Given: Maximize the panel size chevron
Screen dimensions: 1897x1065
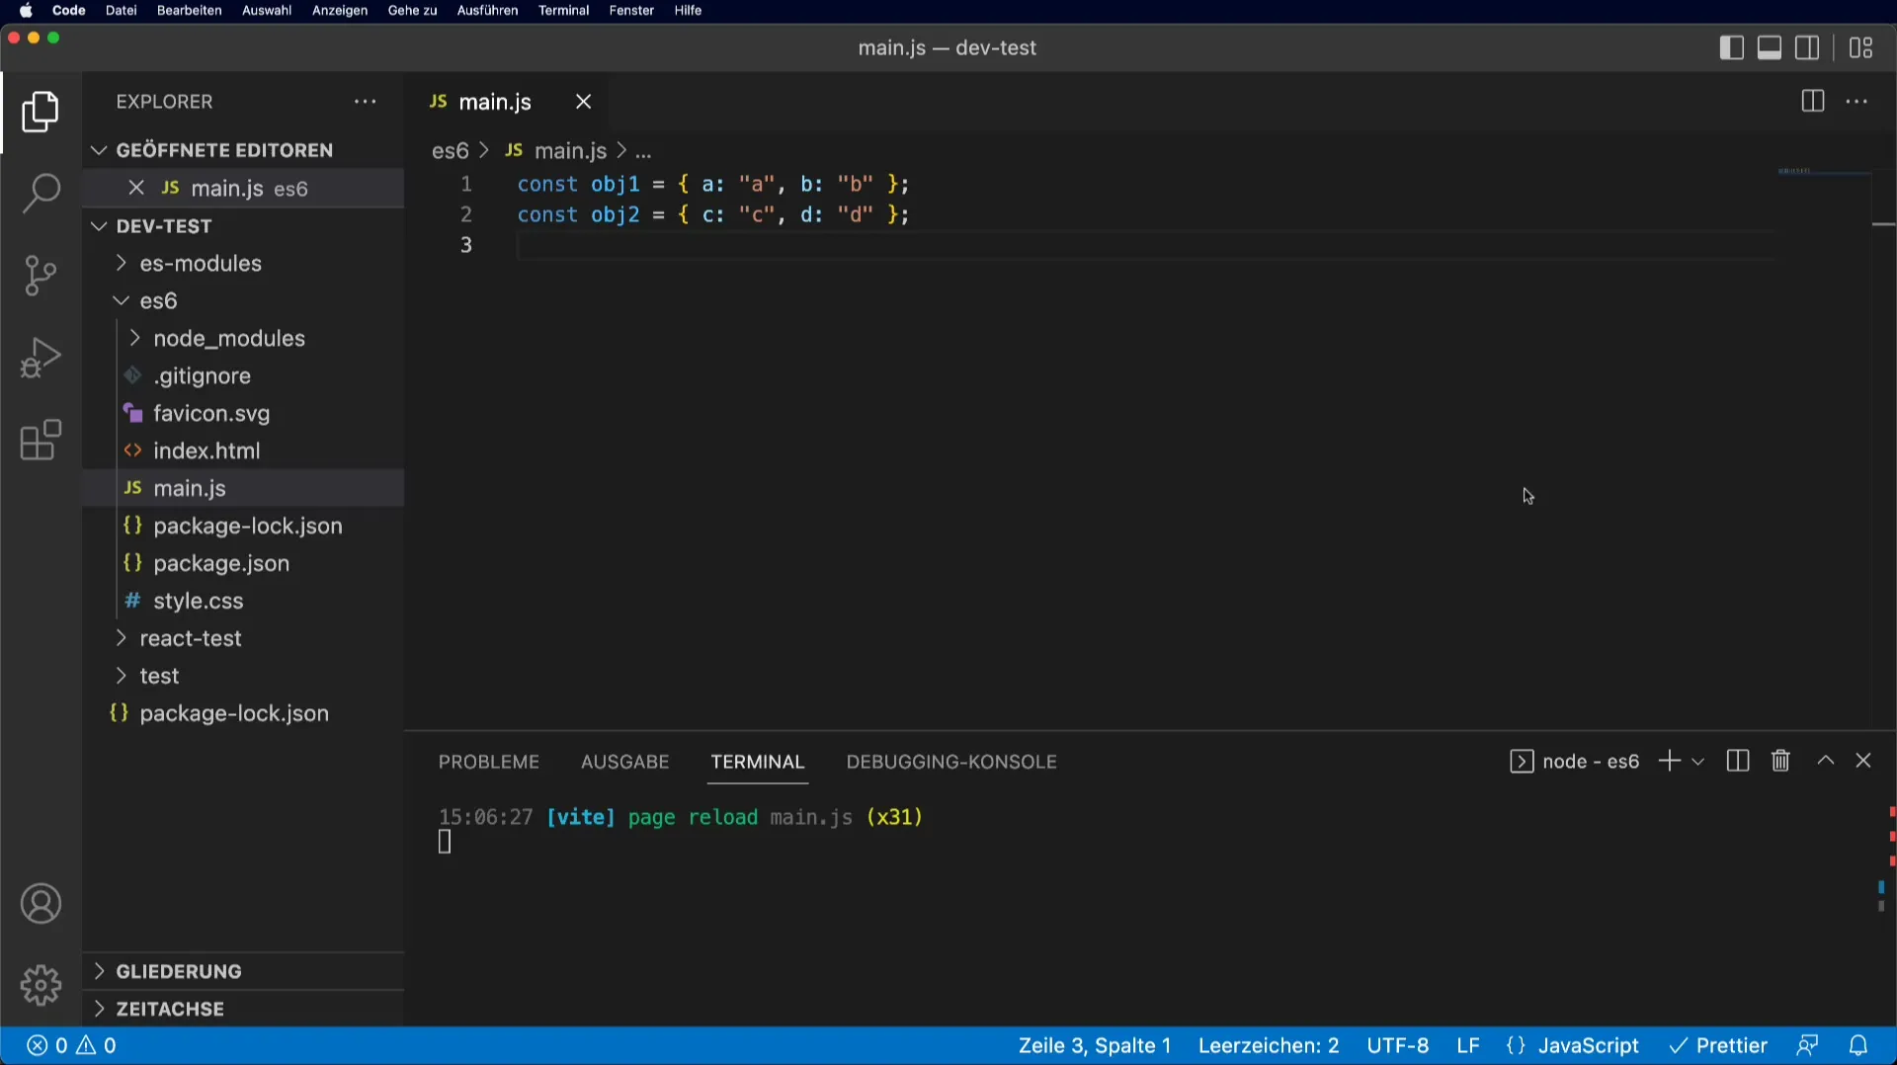Looking at the screenshot, I should coord(1826,761).
